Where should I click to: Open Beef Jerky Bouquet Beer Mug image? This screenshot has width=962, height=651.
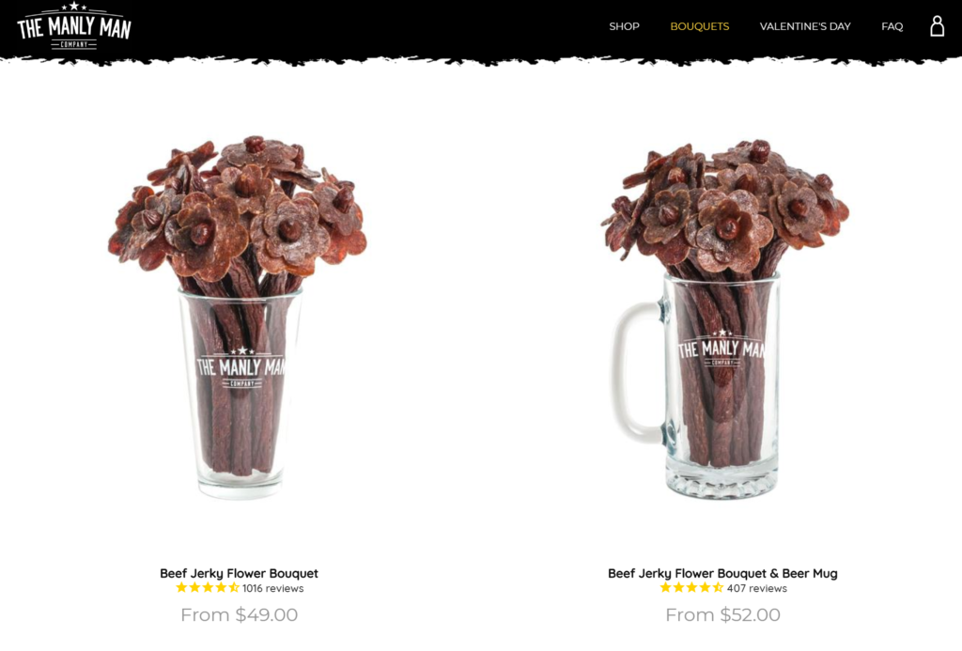[724, 319]
